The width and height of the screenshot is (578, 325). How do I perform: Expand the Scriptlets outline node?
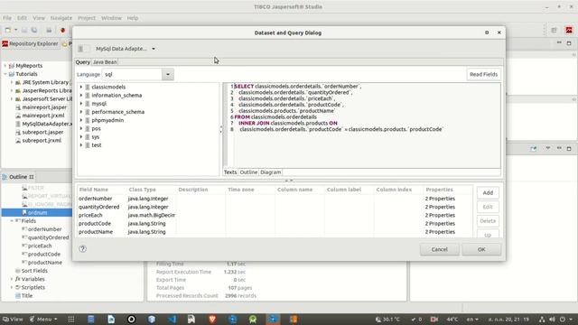[12, 287]
